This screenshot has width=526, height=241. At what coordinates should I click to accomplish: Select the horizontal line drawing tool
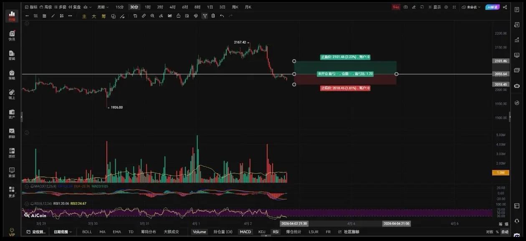pyautogui.click(x=27, y=16)
